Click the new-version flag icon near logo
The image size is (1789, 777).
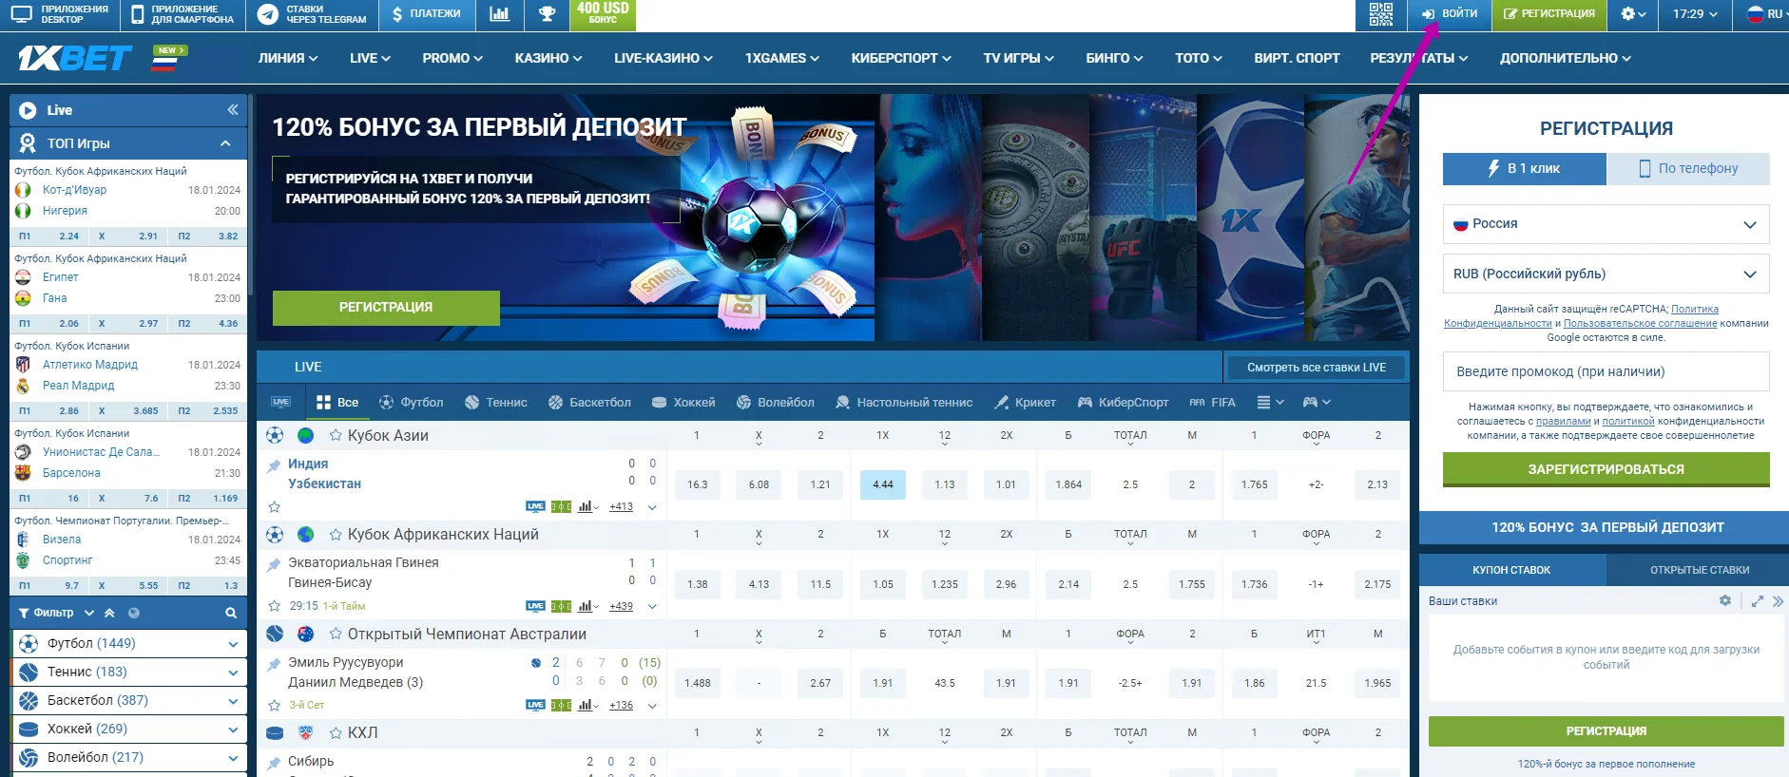(x=169, y=58)
